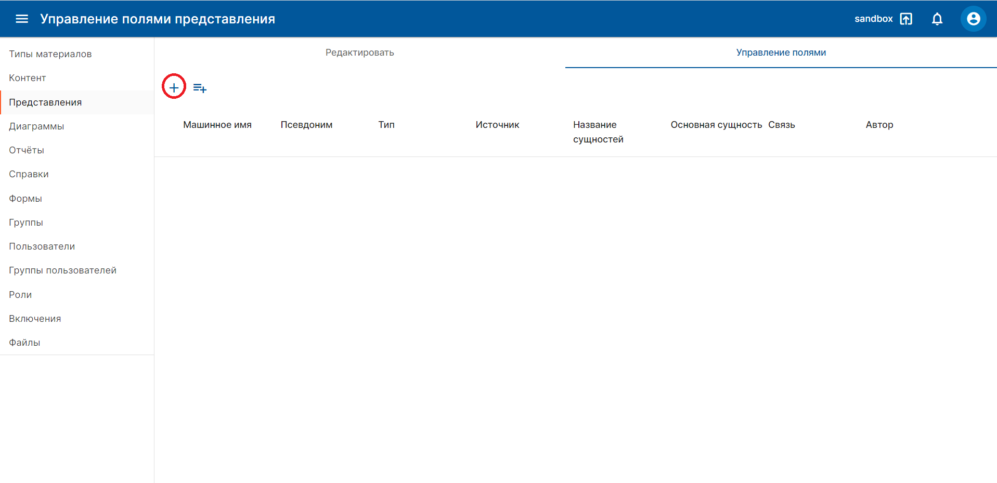Select the Управление полями tab

point(781,53)
